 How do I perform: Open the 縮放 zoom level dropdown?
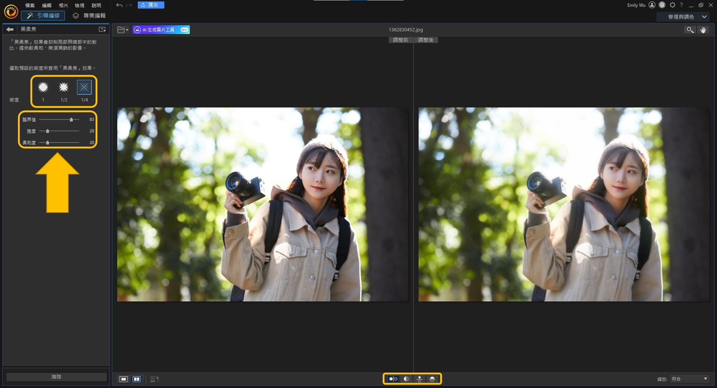point(689,379)
